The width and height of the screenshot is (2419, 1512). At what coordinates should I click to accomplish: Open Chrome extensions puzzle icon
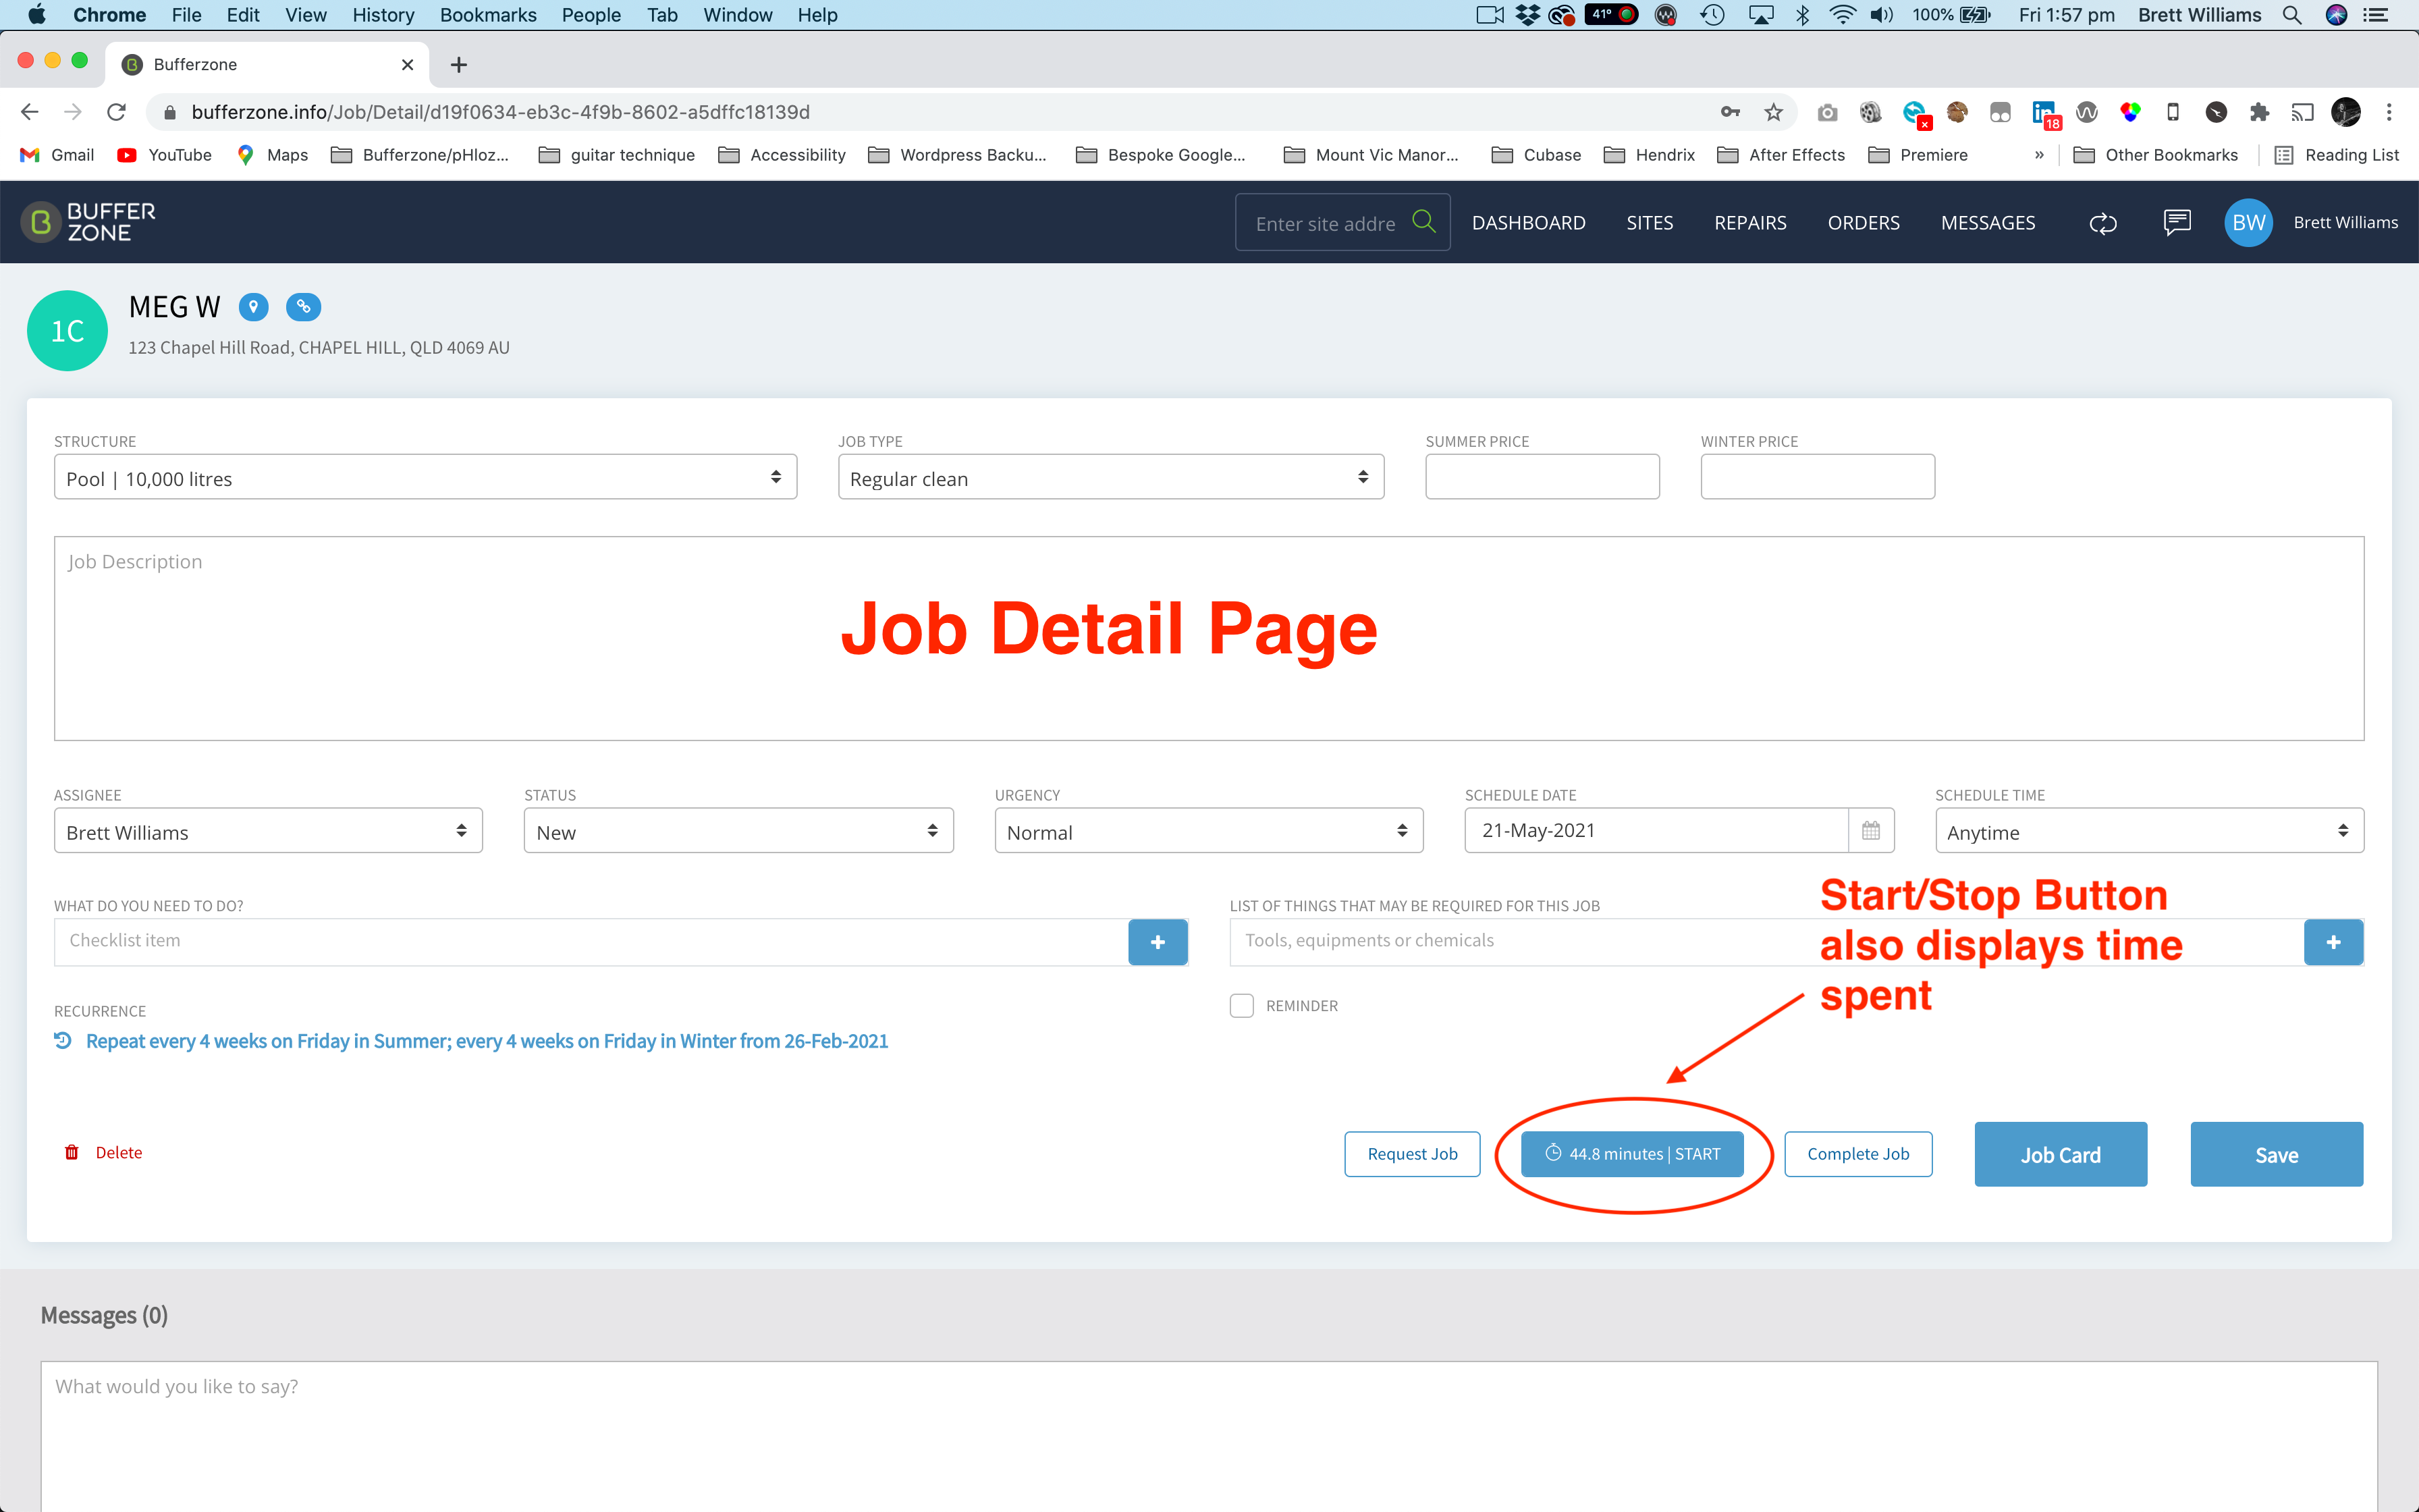click(x=2259, y=112)
